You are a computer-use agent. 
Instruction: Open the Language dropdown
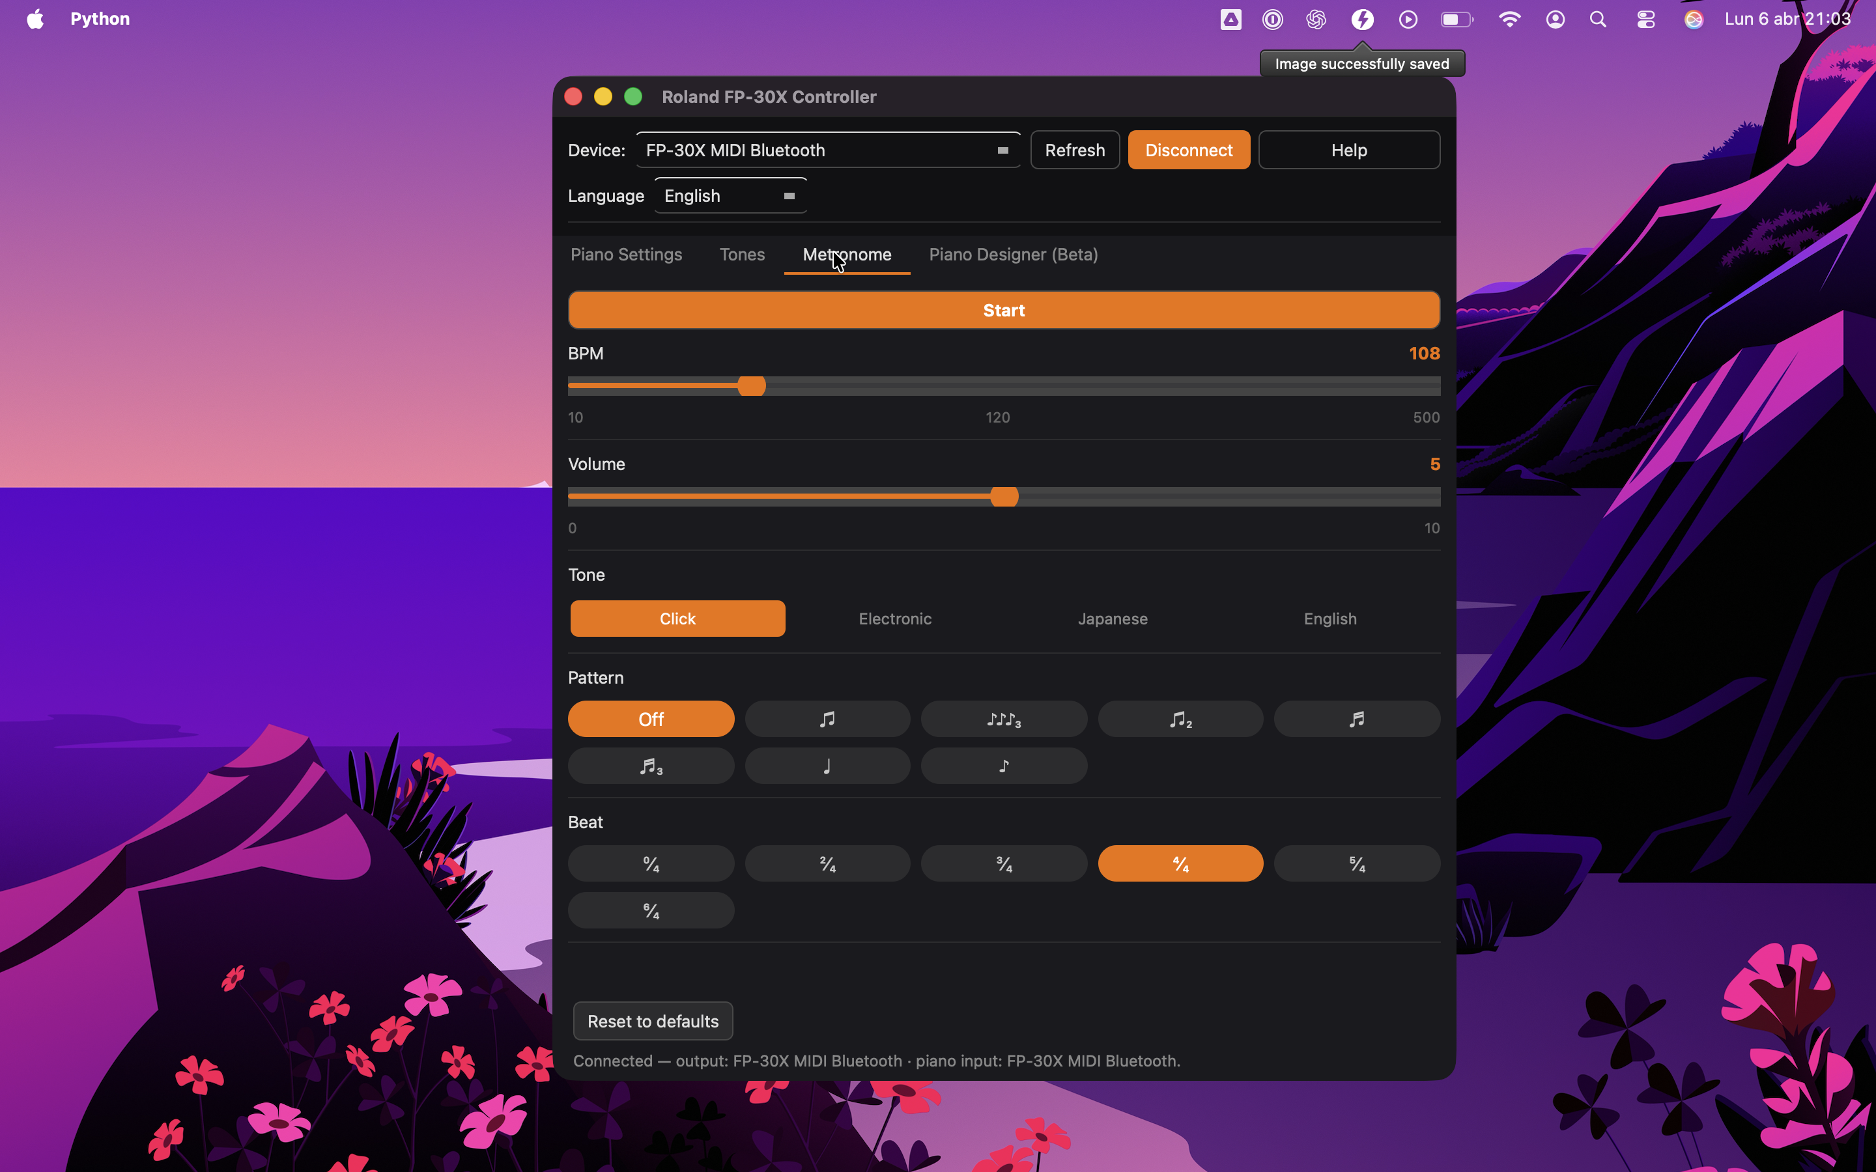click(730, 196)
